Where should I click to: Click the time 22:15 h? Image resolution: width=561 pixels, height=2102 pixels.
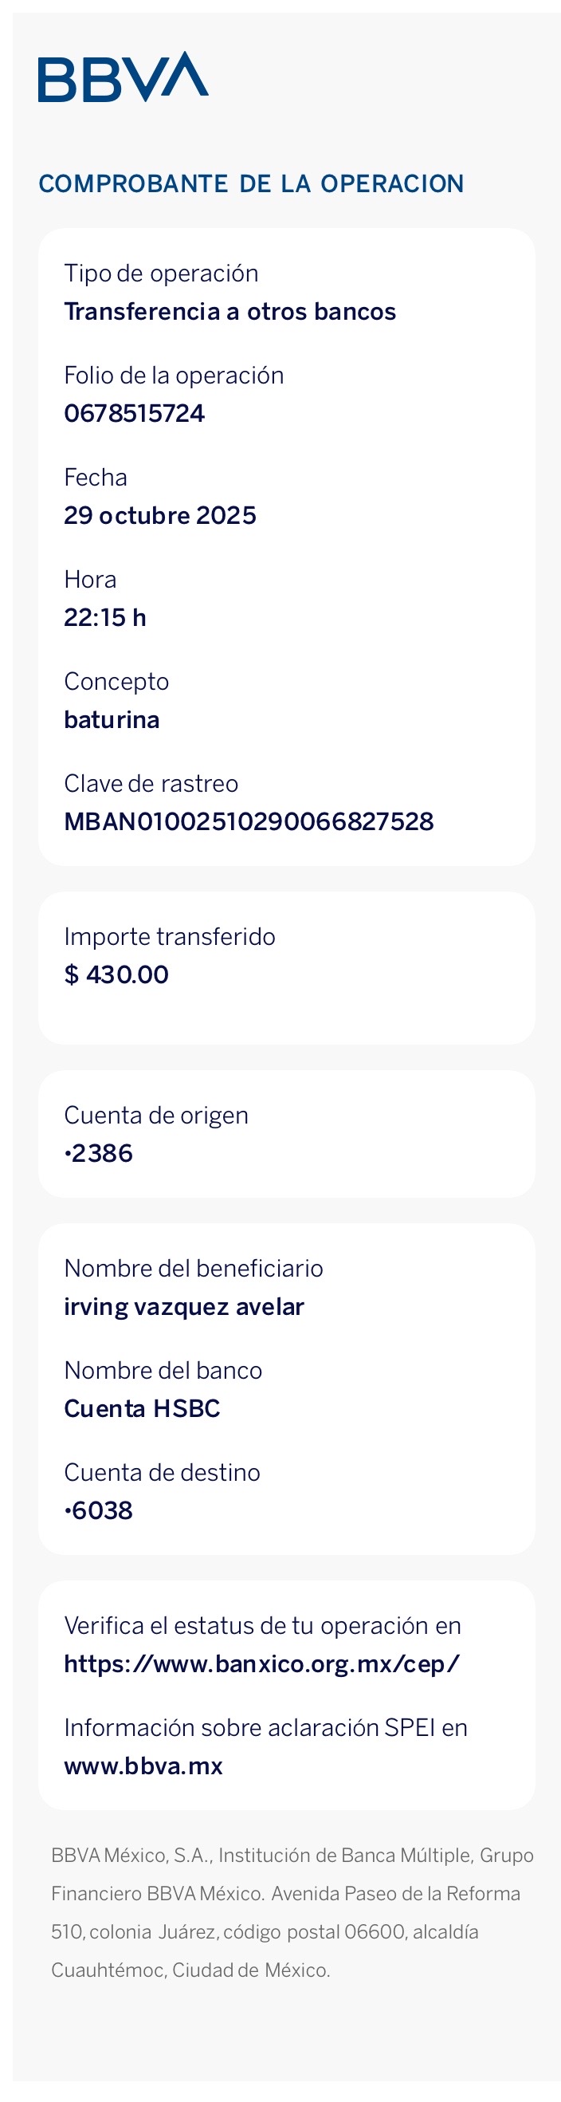click(105, 617)
